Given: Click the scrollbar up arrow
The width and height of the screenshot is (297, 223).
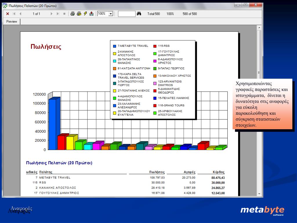Looking at the screenshot, I should (x=259, y=28).
